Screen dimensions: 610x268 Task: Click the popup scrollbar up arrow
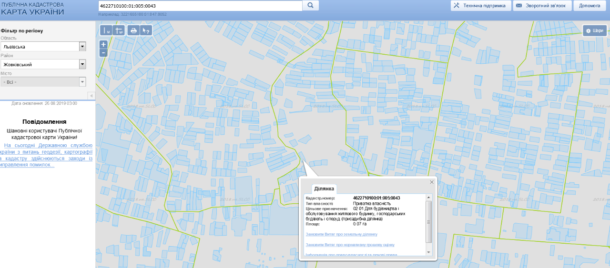point(428,197)
